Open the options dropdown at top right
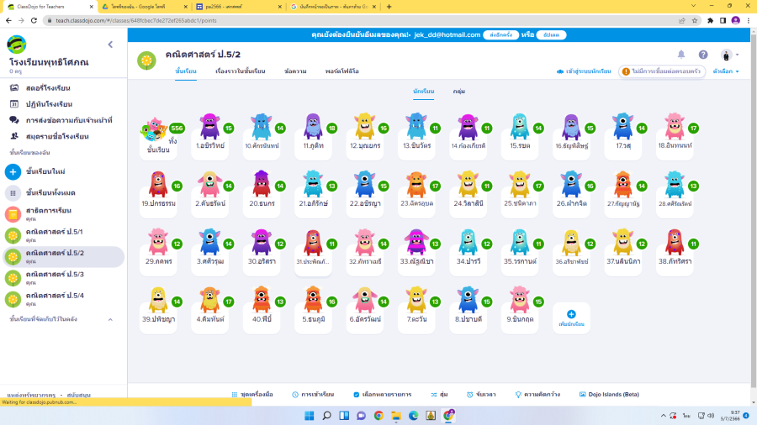The height and width of the screenshot is (425, 757). [726, 71]
